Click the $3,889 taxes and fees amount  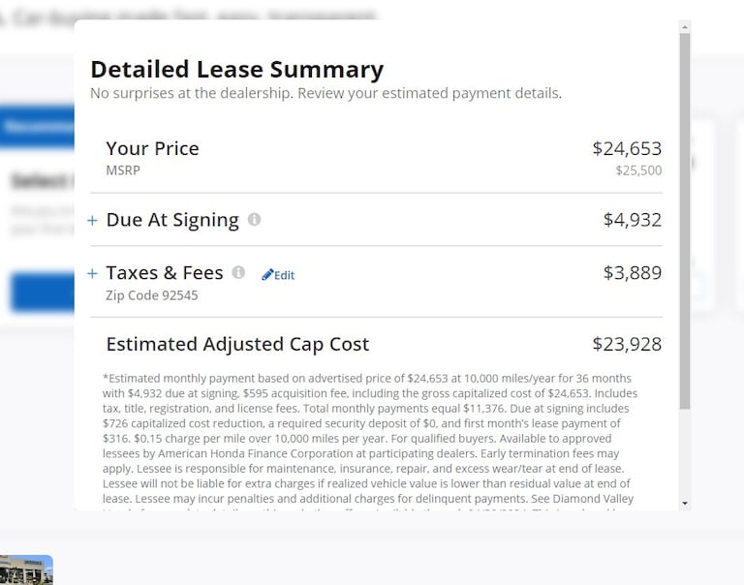pyautogui.click(x=632, y=273)
